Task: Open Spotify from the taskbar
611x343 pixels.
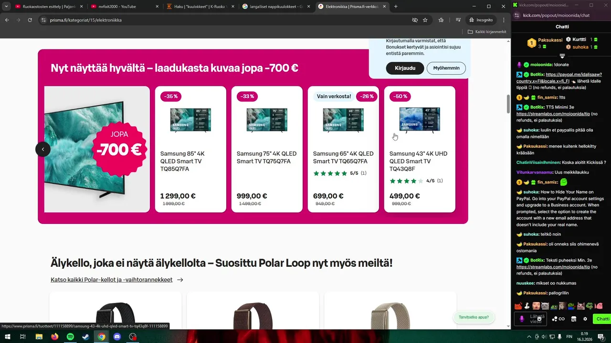Action: [70, 336]
